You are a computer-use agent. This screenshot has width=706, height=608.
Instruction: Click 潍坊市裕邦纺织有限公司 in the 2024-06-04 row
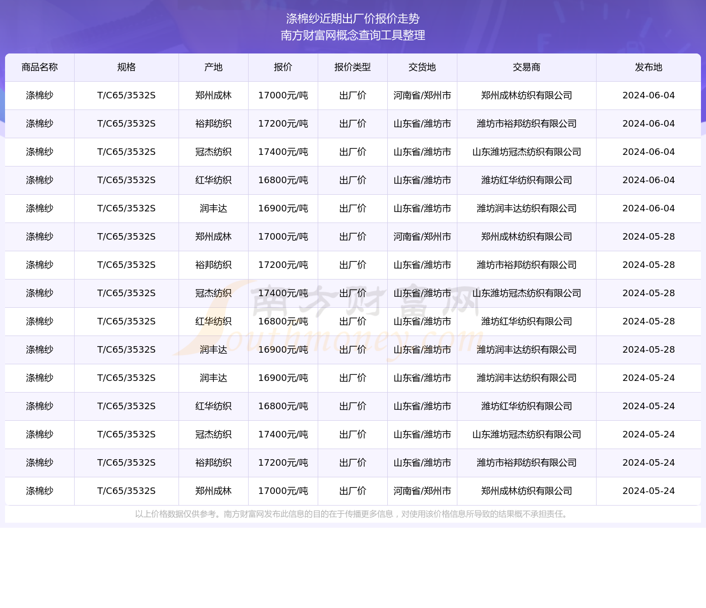tap(526, 124)
